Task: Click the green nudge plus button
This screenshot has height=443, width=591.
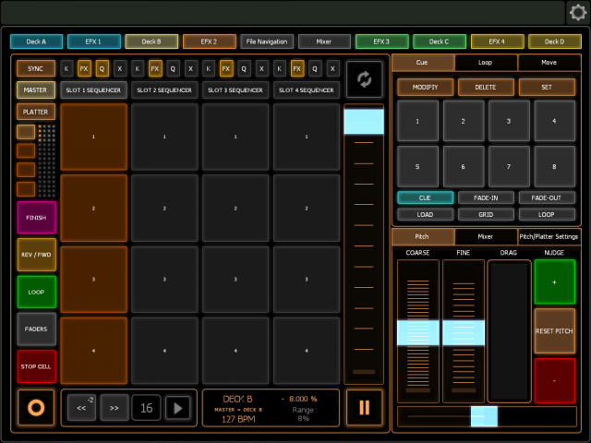Action: click(555, 281)
